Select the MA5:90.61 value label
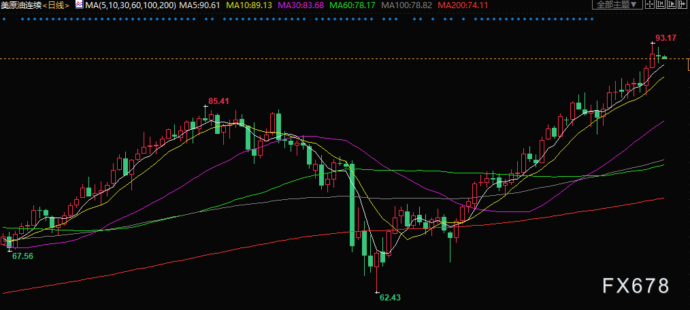 [x=200, y=5]
